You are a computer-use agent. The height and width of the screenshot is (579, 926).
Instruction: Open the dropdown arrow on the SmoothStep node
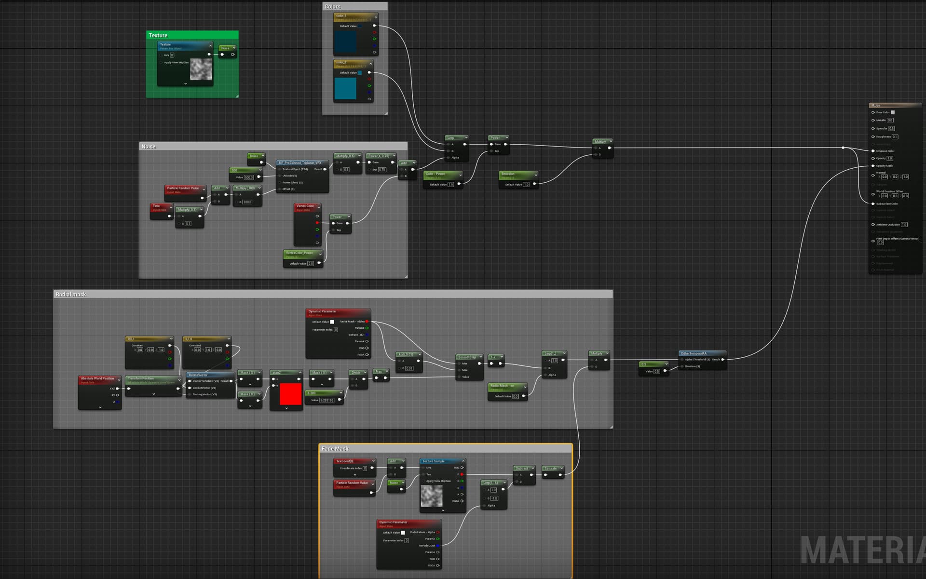pyautogui.click(x=481, y=357)
